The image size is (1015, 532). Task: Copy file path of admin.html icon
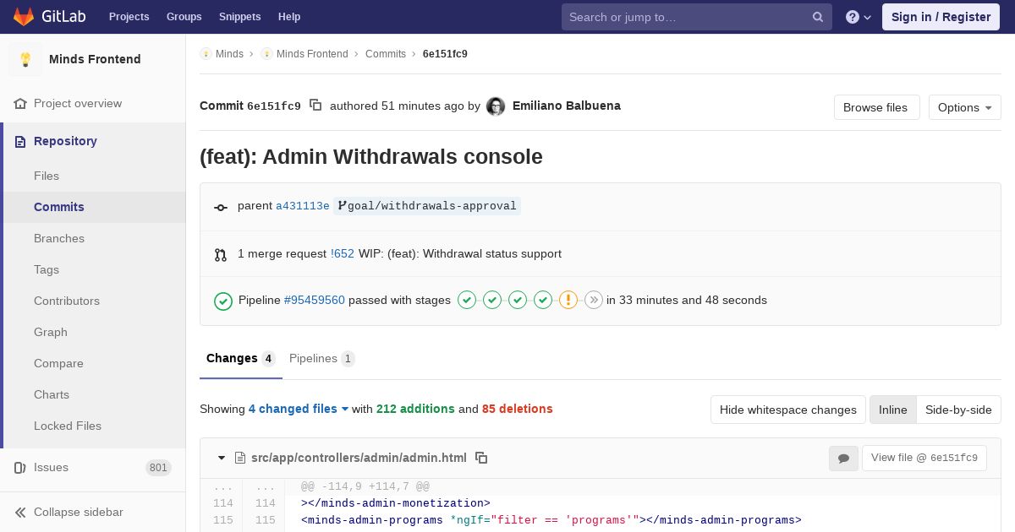pyautogui.click(x=481, y=458)
